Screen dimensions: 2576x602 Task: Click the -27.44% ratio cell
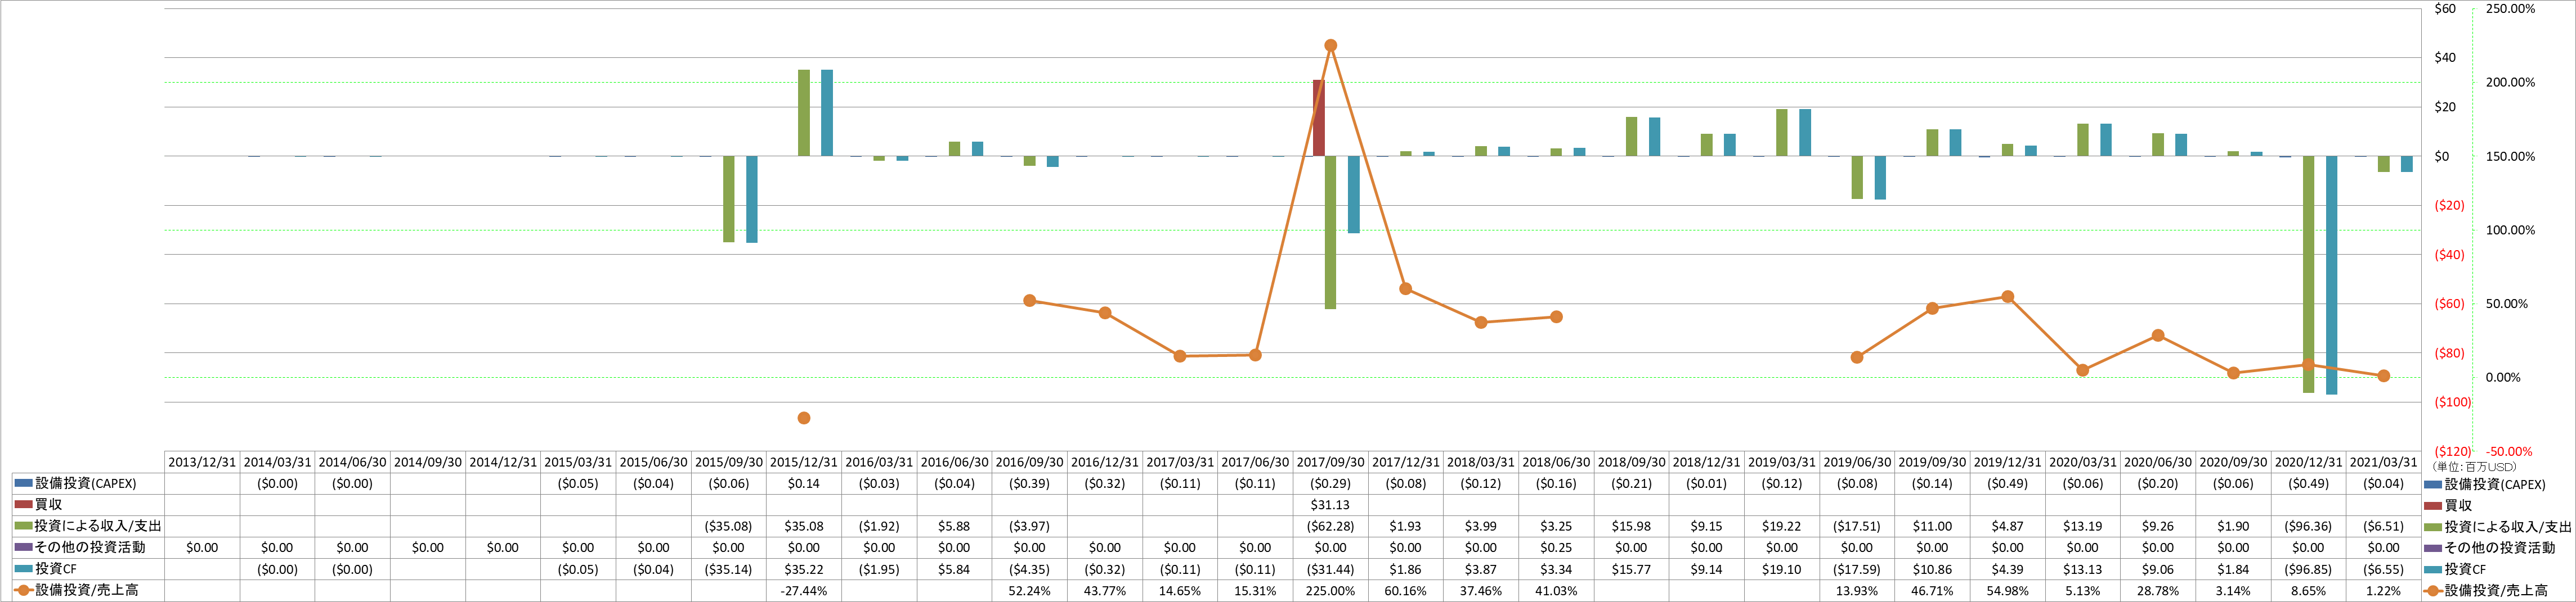[x=804, y=591]
